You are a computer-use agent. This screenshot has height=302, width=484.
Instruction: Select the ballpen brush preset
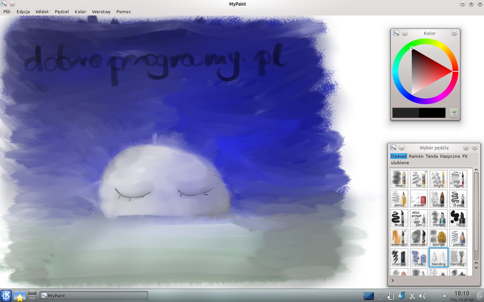click(438, 198)
